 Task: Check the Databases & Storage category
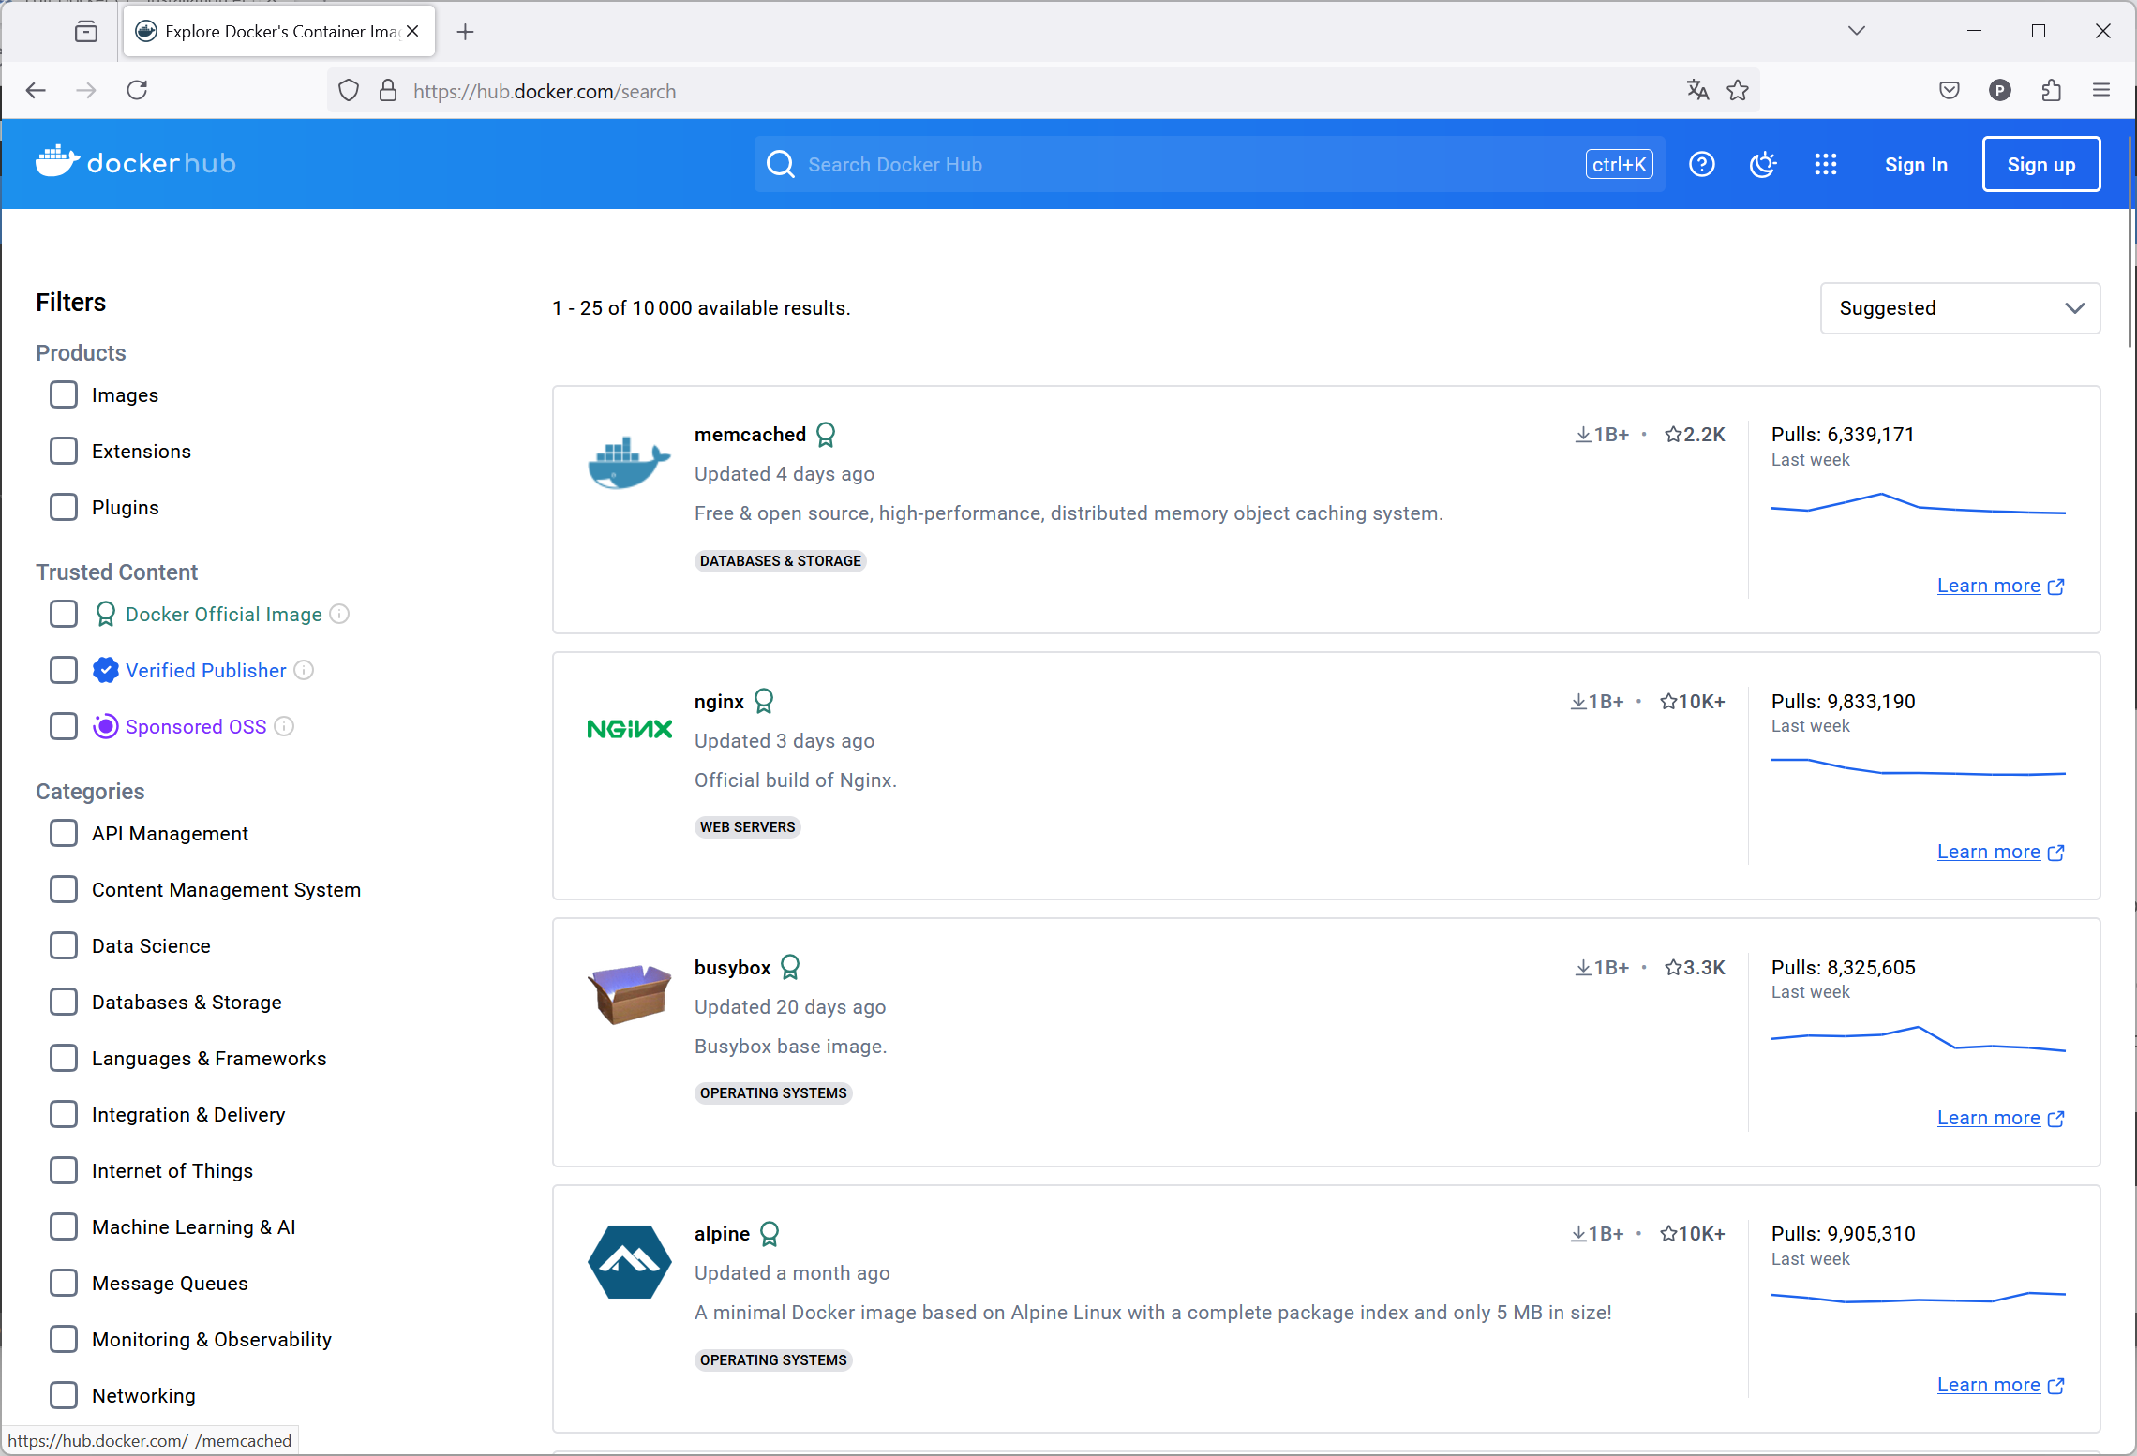click(64, 1002)
